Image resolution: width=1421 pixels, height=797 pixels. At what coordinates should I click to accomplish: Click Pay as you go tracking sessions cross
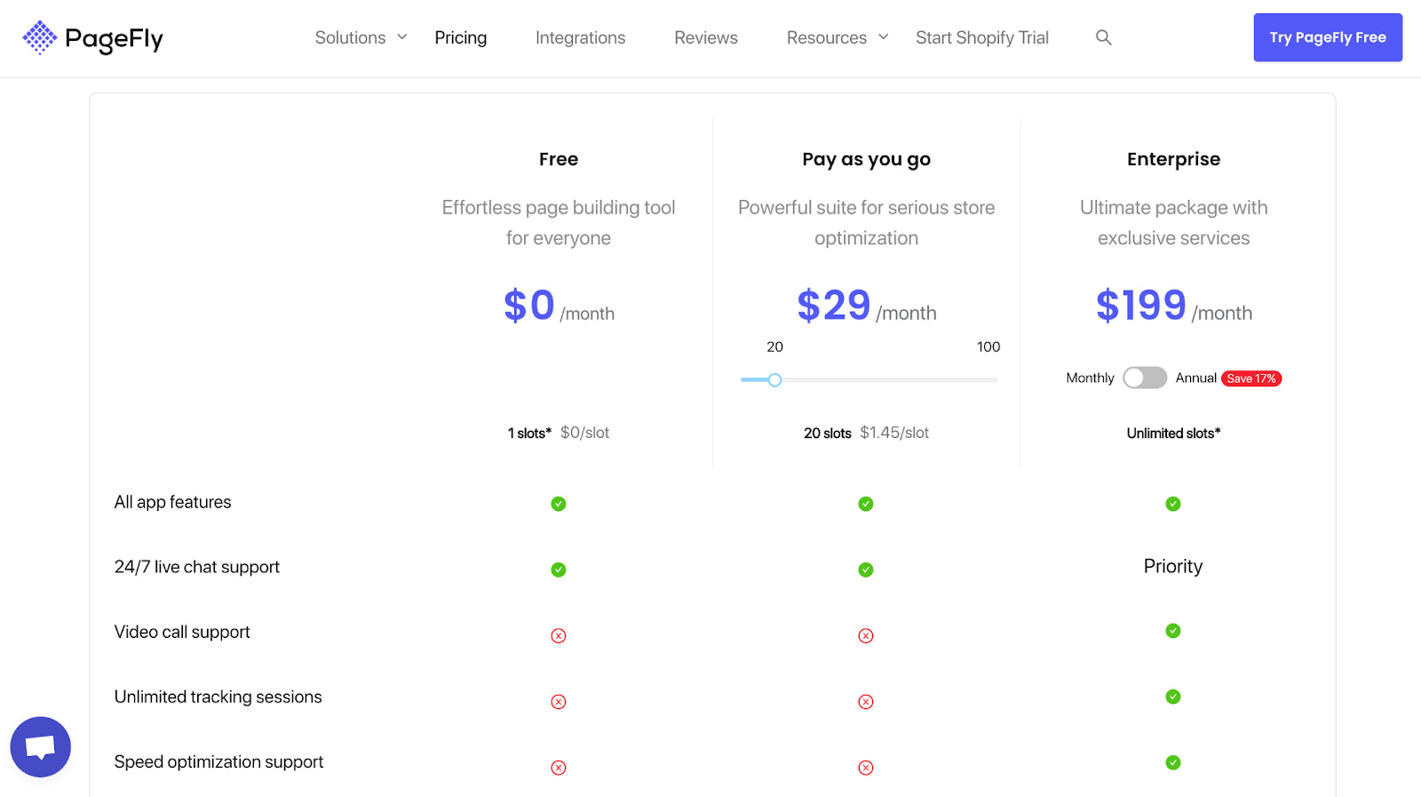tap(865, 702)
